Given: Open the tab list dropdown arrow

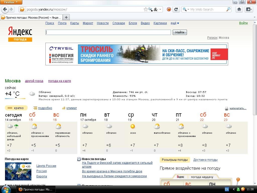Looking at the screenshot, I should click(254, 17).
